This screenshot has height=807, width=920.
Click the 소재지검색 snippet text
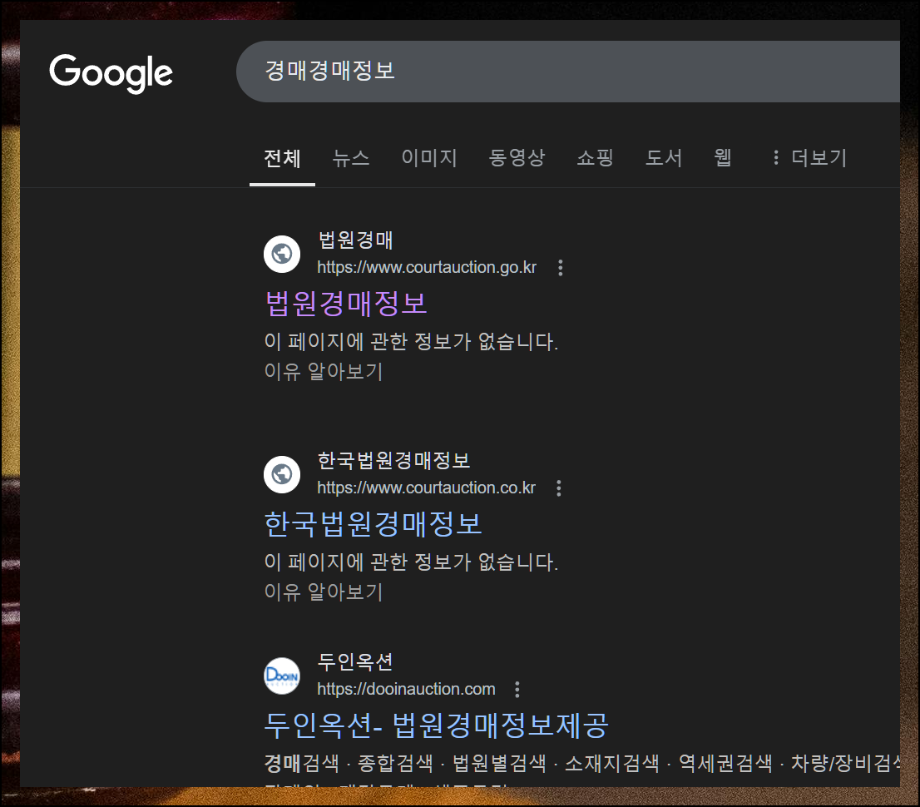tap(612, 763)
